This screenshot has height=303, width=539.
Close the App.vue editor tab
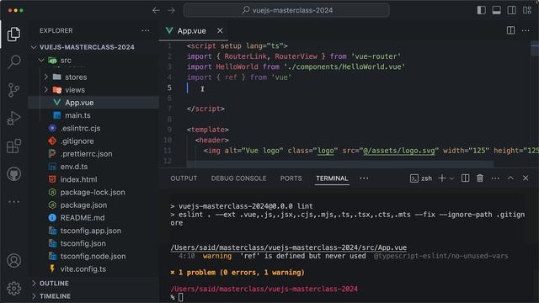click(x=220, y=30)
